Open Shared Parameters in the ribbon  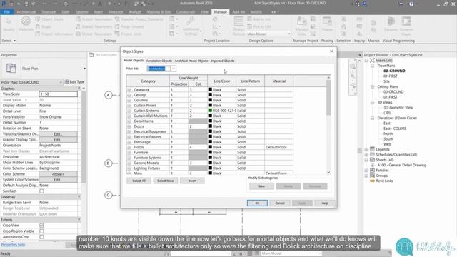tap(94, 26)
